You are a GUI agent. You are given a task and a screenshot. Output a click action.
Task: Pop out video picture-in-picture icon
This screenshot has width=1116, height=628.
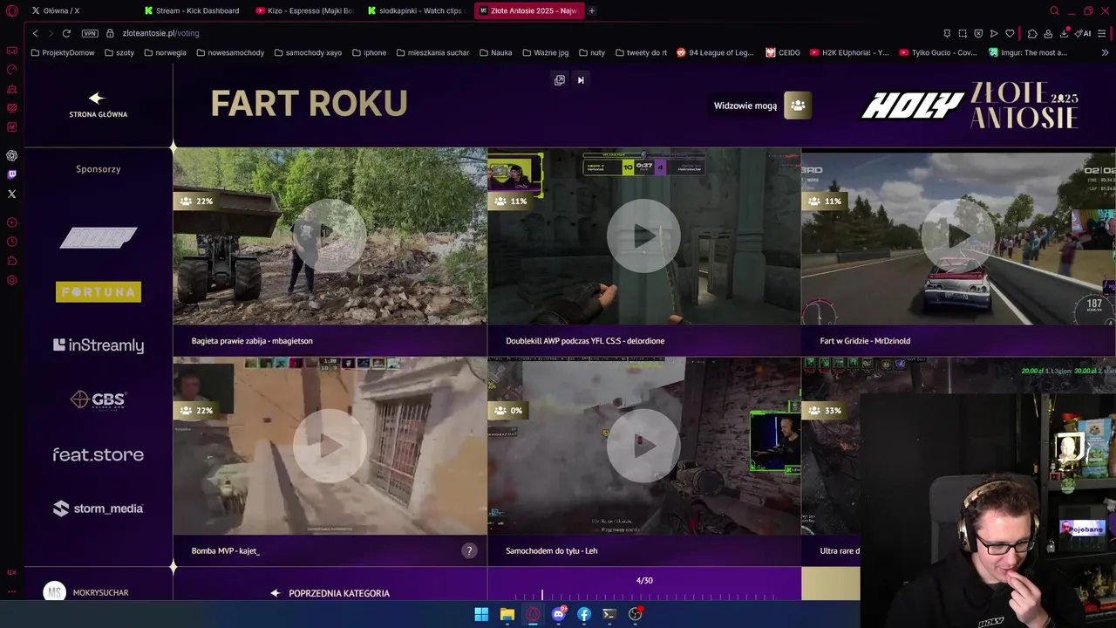(560, 80)
